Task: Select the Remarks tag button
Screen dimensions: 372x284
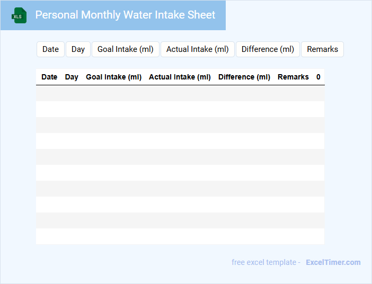Action: pyautogui.click(x=322, y=49)
